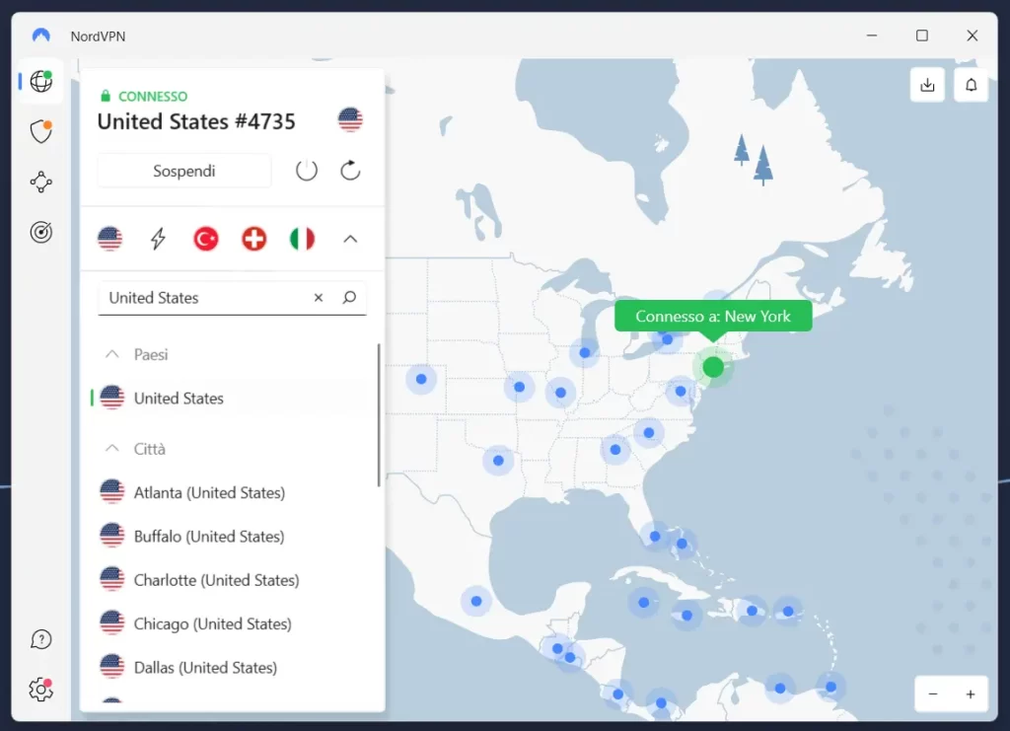
Task: Click the CONNESSO status text
Action: coord(153,97)
